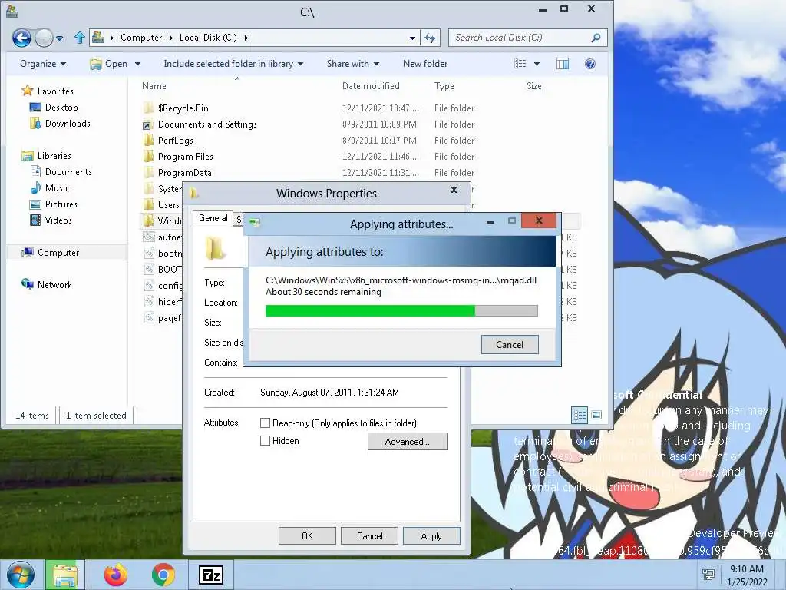Click the Back navigation arrow in Explorer

(x=21, y=38)
